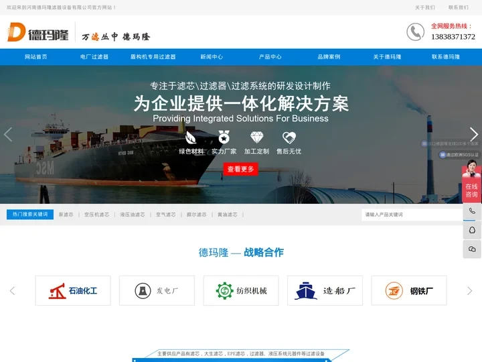Click the 热门搜索关键词 label button
The height and width of the screenshot is (362, 482).
[x=30, y=215]
